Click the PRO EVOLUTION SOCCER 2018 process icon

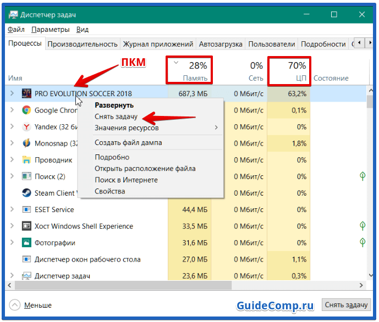(26, 93)
